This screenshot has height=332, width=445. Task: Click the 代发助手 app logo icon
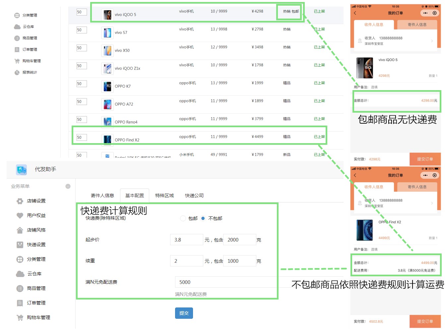22,170
